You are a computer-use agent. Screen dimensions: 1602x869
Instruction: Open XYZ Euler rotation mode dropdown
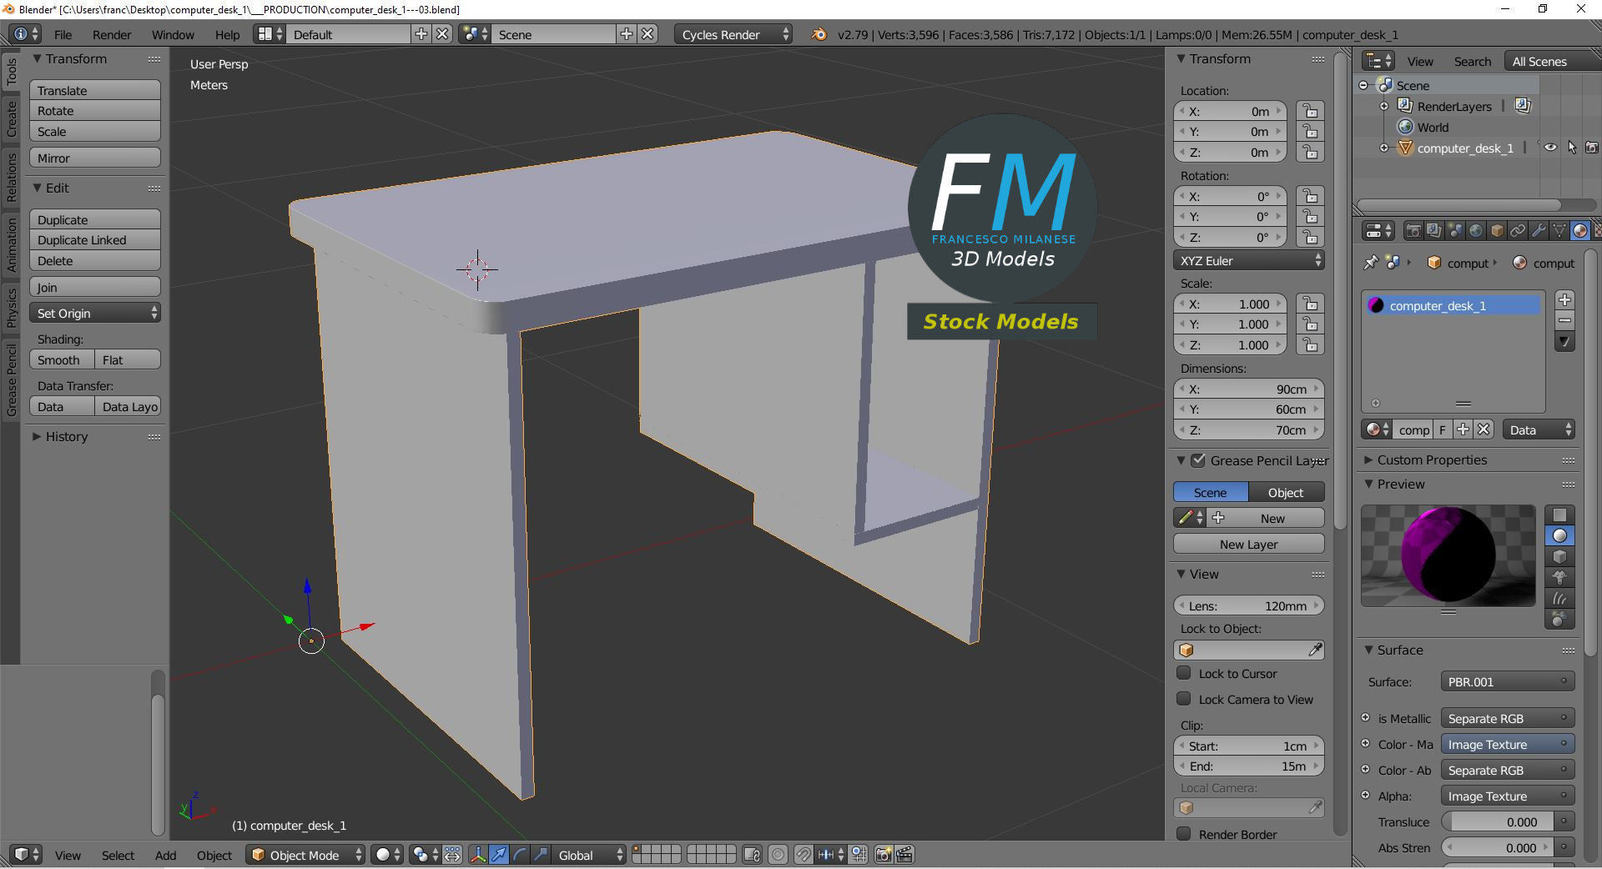pyautogui.click(x=1248, y=260)
